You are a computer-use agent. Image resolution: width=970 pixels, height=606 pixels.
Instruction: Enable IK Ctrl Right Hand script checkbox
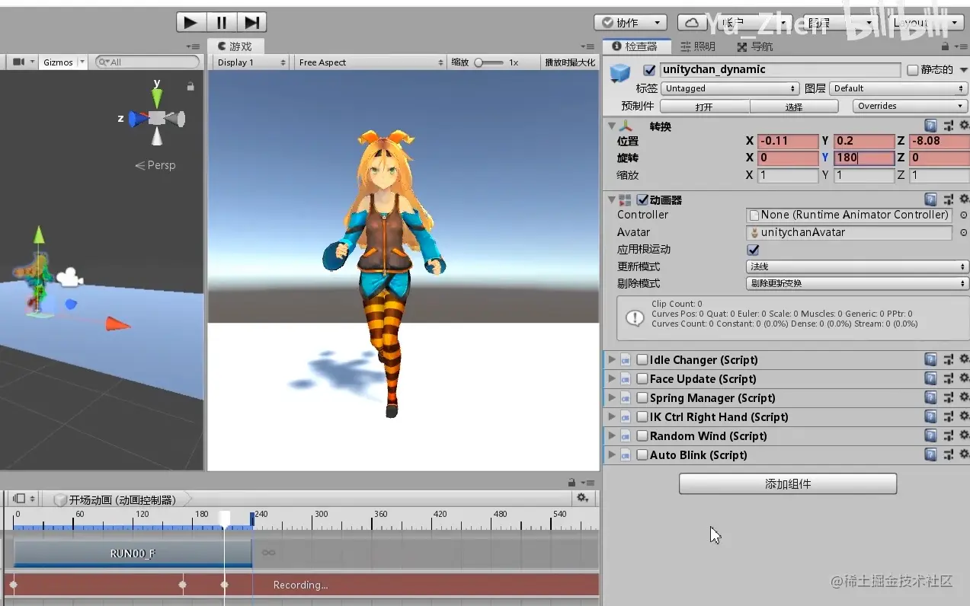tap(642, 416)
